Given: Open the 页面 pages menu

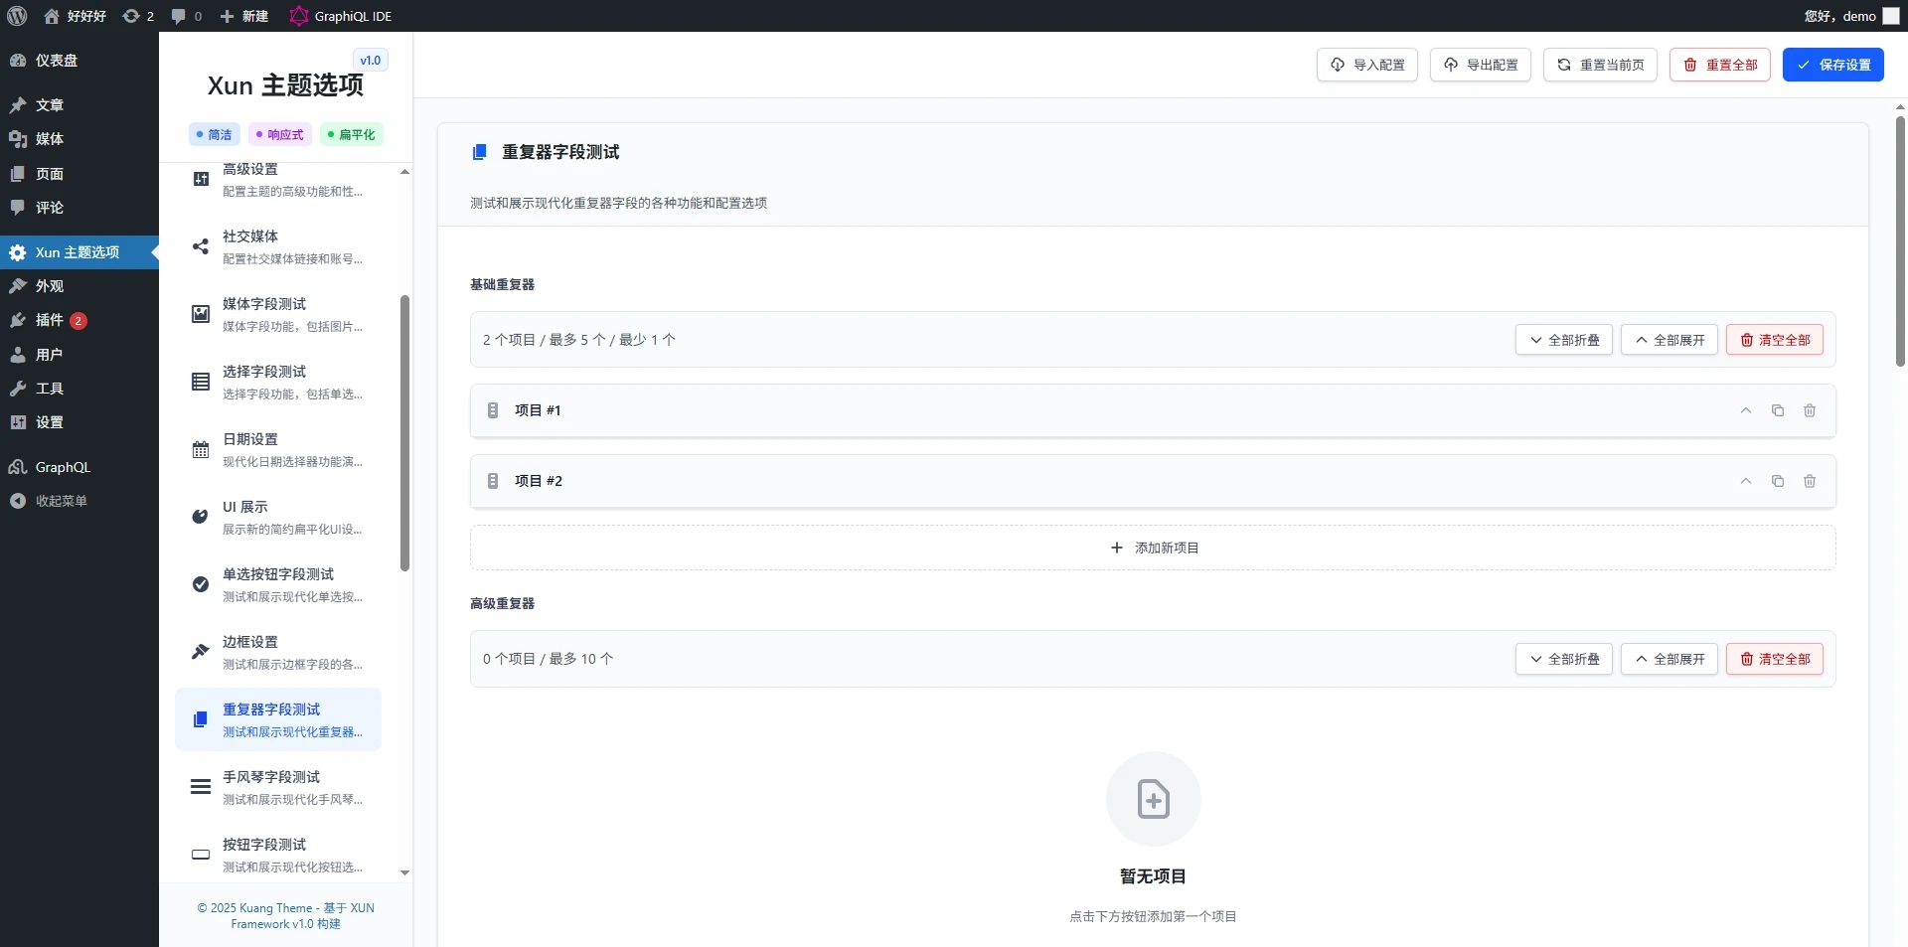Looking at the screenshot, I should 79,174.
